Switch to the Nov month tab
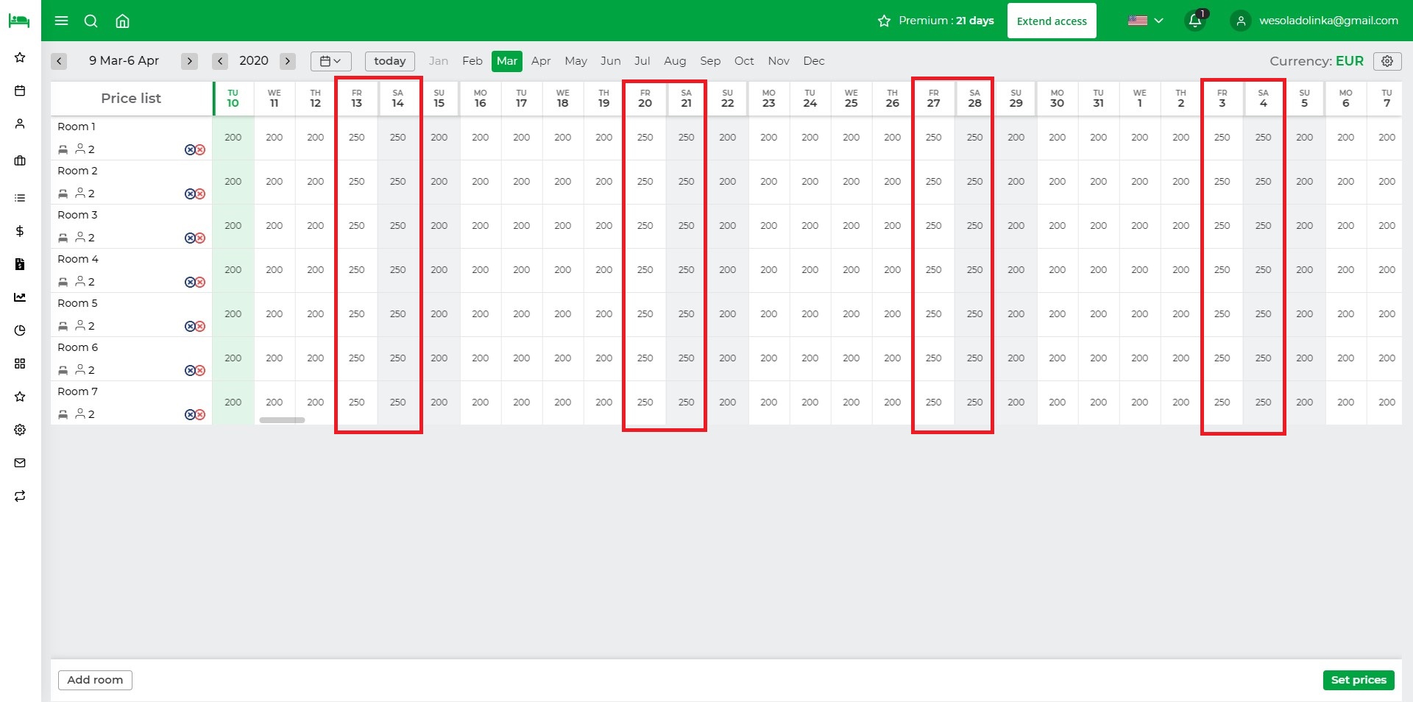The height and width of the screenshot is (702, 1413). [779, 61]
